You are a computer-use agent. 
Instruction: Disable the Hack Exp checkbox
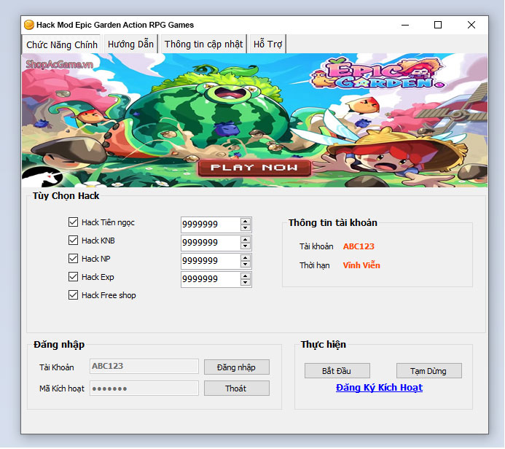(x=73, y=277)
